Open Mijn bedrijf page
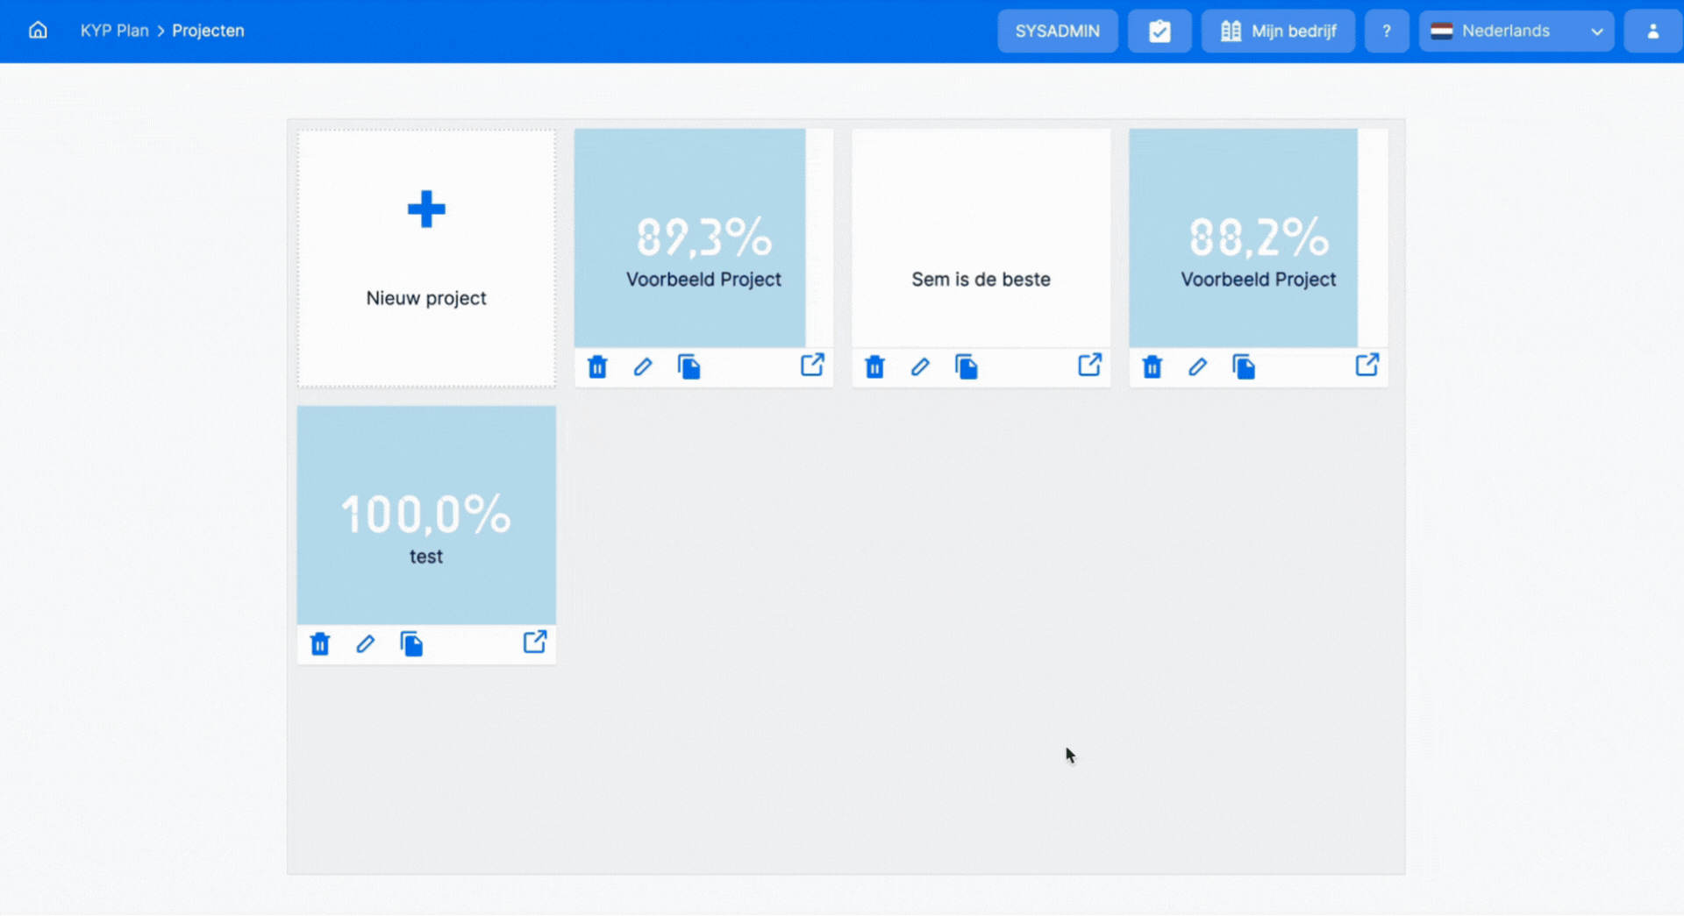 click(1278, 32)
